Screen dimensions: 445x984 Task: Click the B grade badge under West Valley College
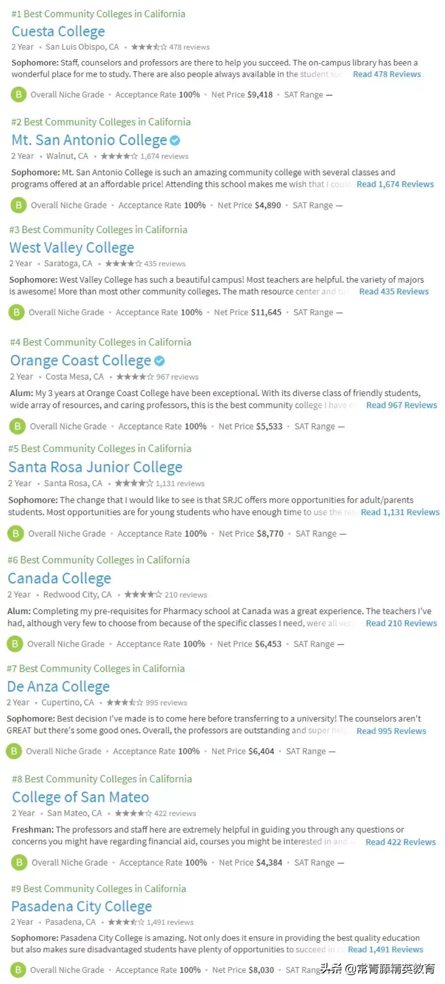point(16,312)
